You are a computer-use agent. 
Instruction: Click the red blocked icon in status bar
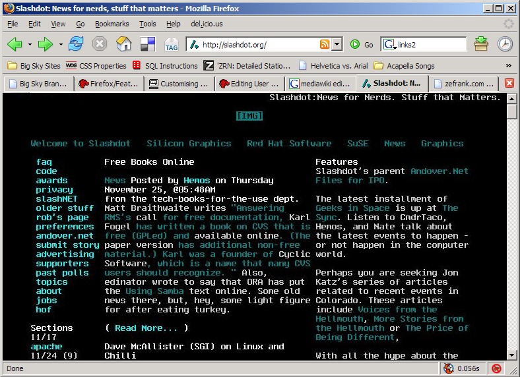pyautogui.click(x=496, y=368)
